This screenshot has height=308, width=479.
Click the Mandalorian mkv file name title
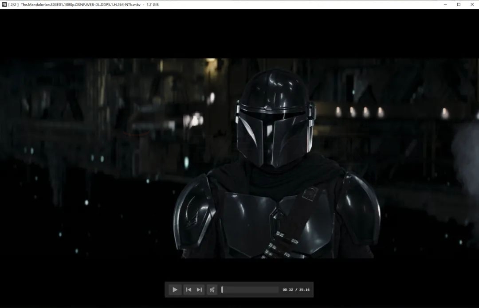(x=81, y=4)
